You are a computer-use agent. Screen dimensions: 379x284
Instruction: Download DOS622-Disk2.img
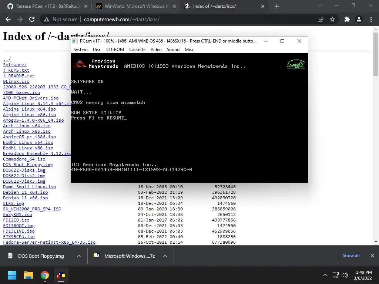tap(24, 176)
